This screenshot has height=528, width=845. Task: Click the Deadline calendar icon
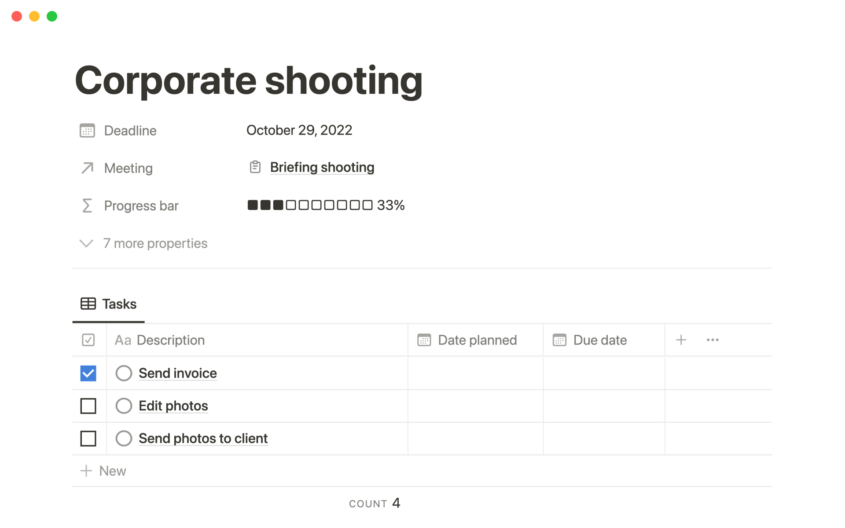pyautogui.click(x=87, y=131)
